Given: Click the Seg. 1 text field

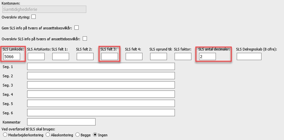Looking at the screenshot, I should point(101,66).
